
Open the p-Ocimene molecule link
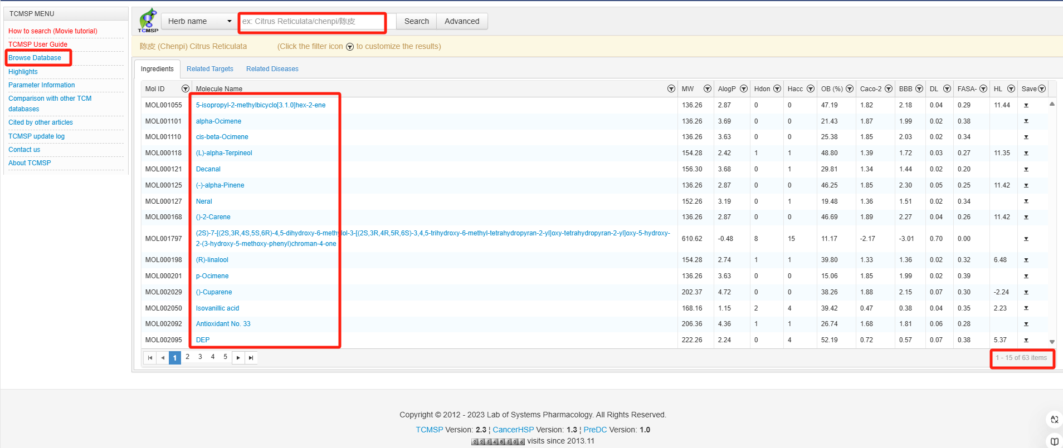coord(212,276)
